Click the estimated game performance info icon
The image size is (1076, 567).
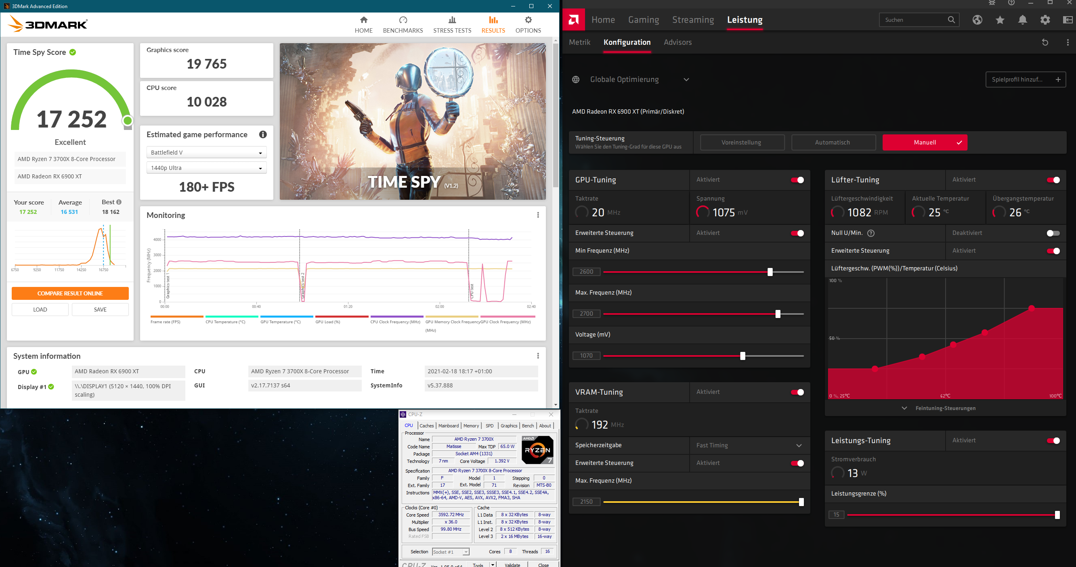[263, 134]
